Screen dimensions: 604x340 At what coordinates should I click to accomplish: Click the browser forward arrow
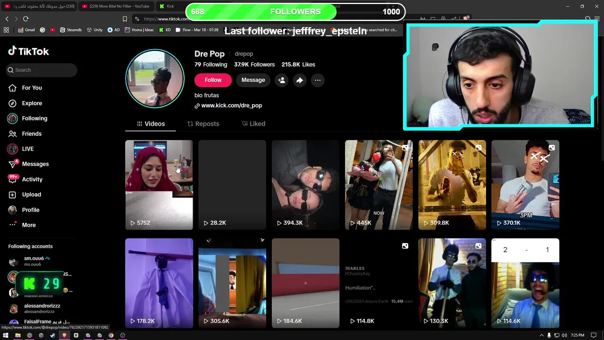coord(16,19)
